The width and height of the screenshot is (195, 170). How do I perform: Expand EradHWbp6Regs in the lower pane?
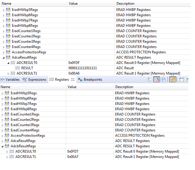2,99
